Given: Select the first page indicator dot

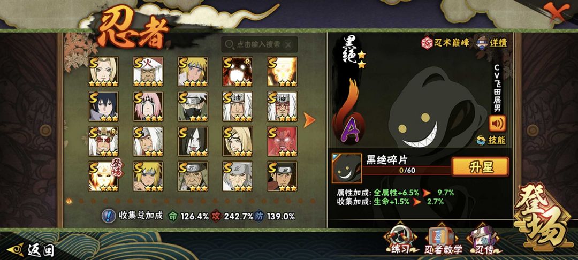Looking at the screenshot, I should [69, 201].
